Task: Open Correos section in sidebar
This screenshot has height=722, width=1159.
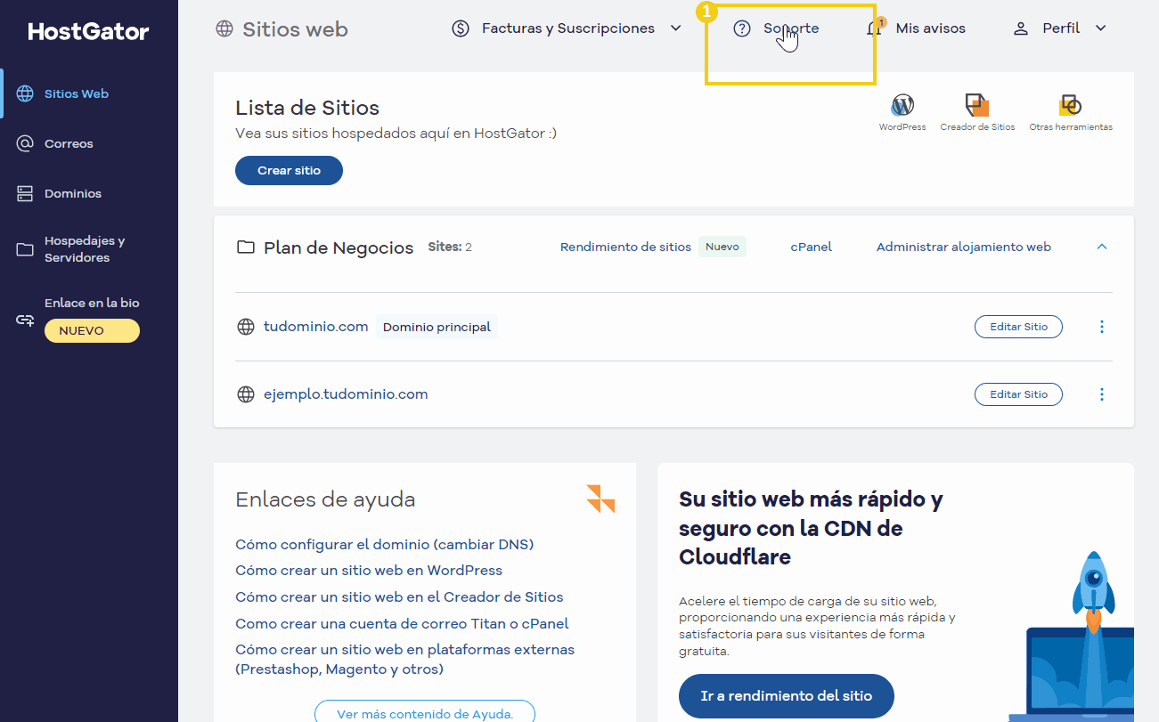Action: [69, 143]
